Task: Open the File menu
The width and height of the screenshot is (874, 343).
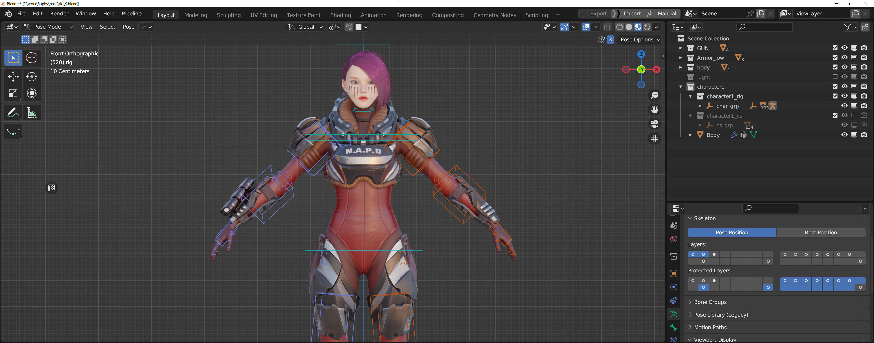Action: click(x=21, y=14)
